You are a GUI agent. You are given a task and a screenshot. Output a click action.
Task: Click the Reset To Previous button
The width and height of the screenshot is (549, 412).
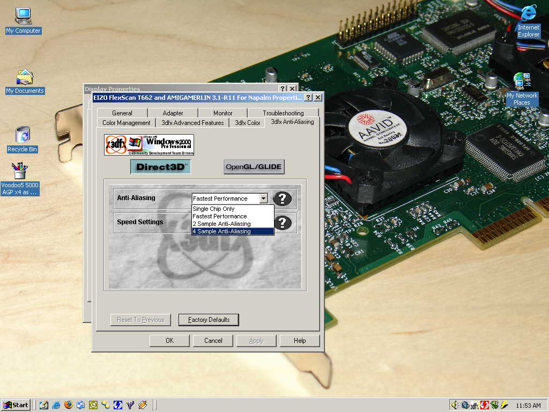click(141, 320)
